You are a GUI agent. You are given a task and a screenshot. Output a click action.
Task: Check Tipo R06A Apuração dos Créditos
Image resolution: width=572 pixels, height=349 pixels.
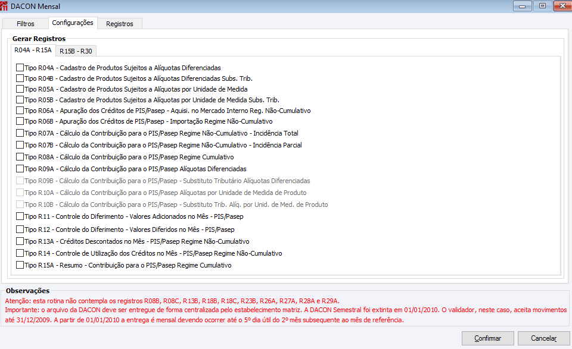[20, 111]
